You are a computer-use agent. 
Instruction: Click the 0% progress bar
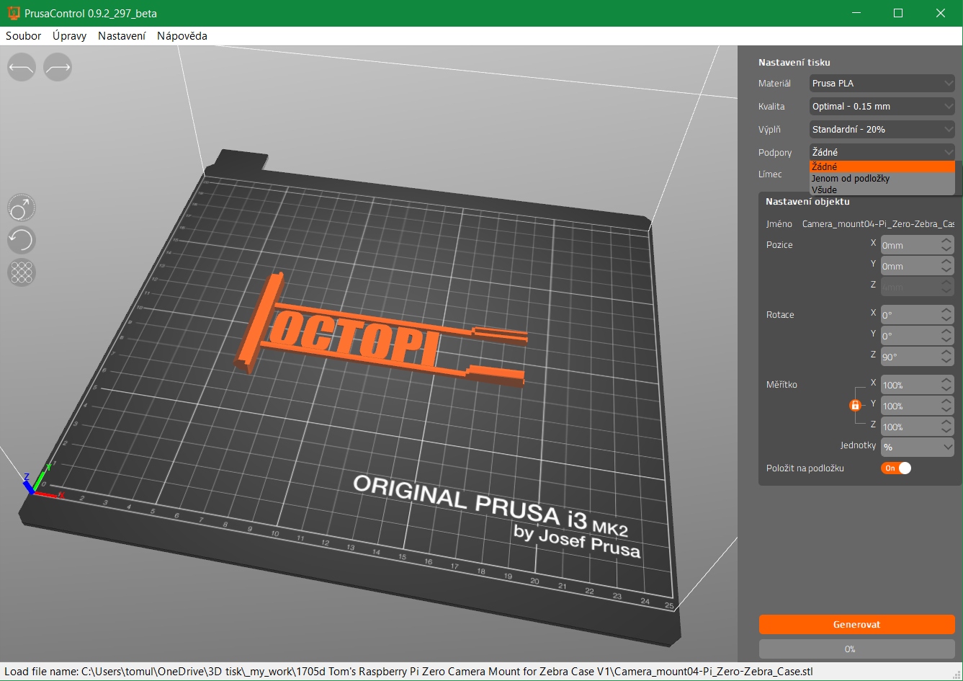coord(856,649)
